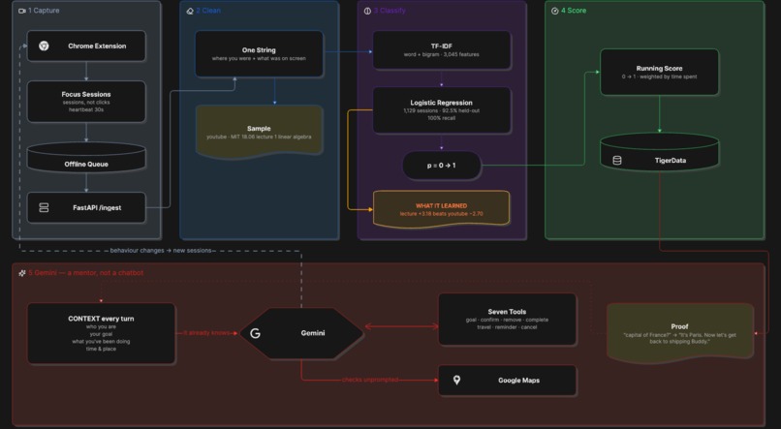Click the gauge icon next to 4 Score
Screen dimensions: 781x429
[555, 11]
